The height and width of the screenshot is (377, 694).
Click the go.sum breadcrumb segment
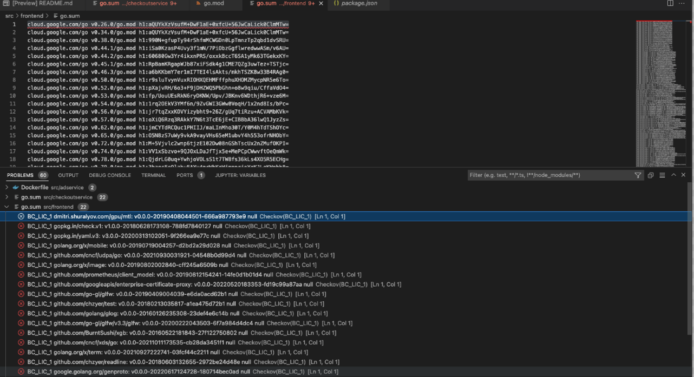point(70,16)
